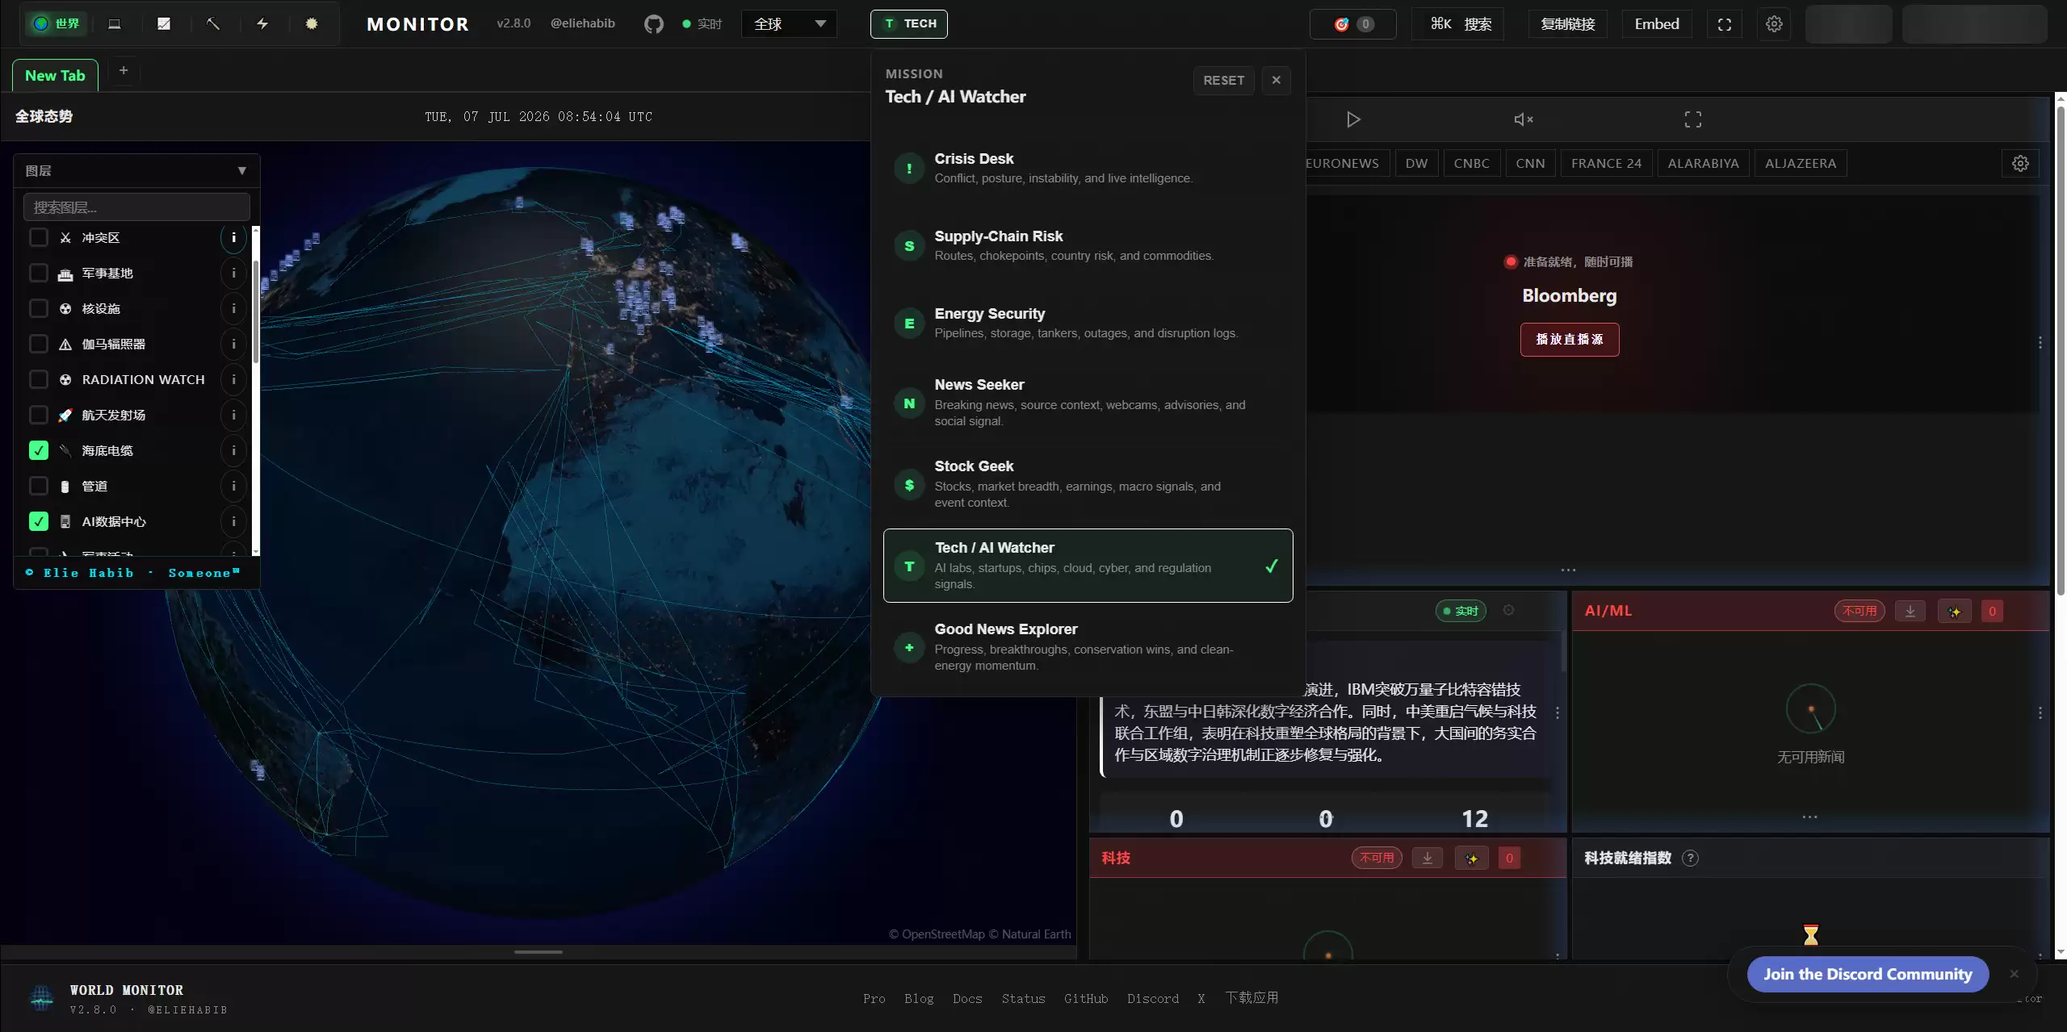Image resolution: width=2067 pixels, height=1032 pixels.
Task: Enable the 冲突区 layer checkbox
Action: (38, 237)
